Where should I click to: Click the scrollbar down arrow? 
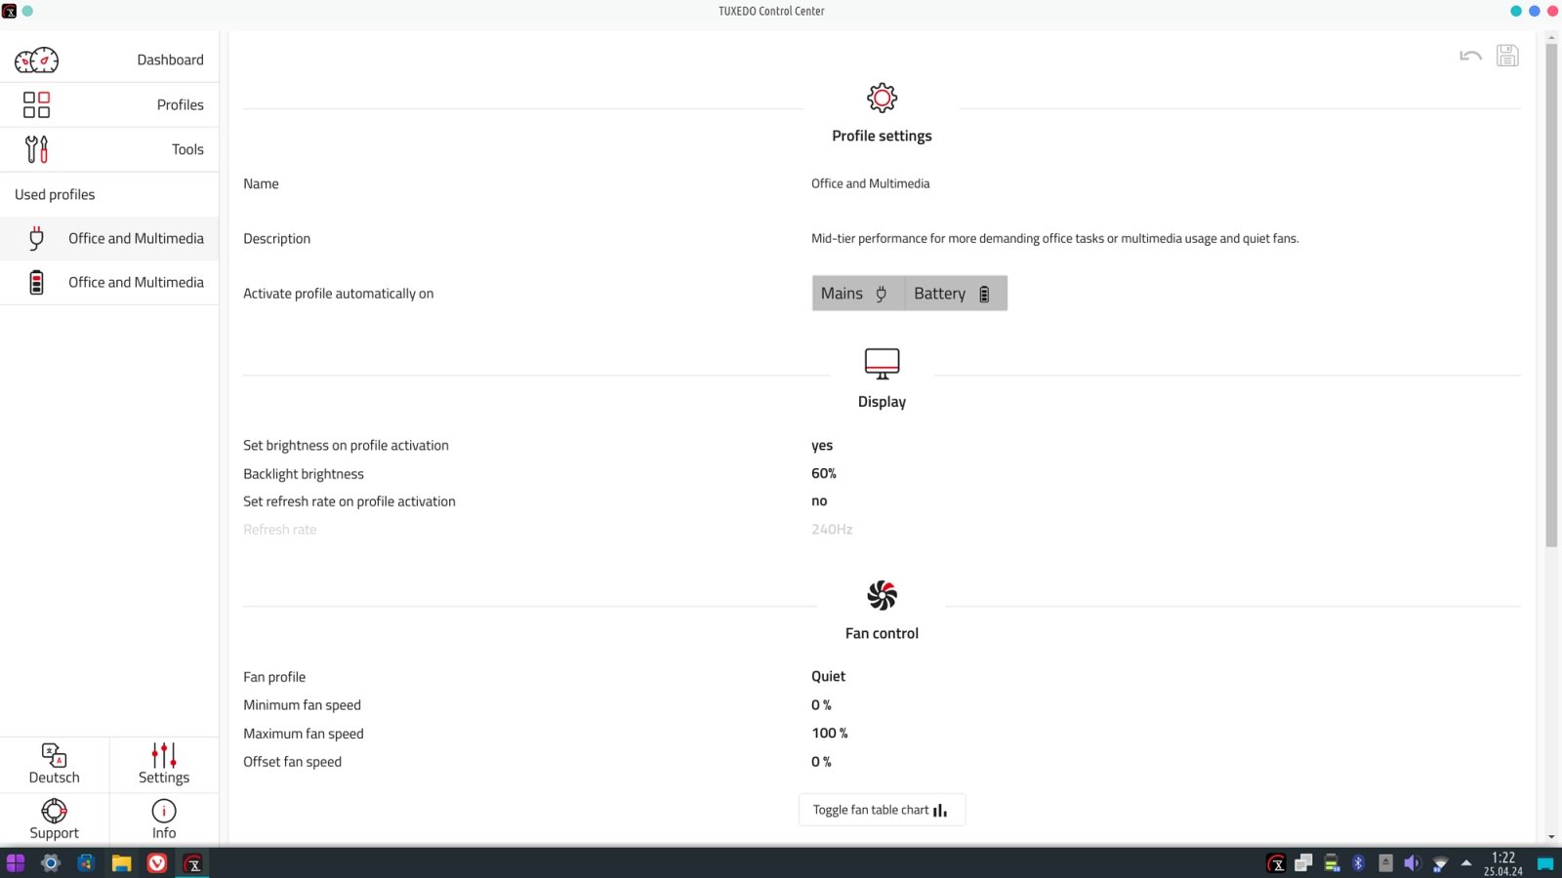click(x=1551, y=837)
